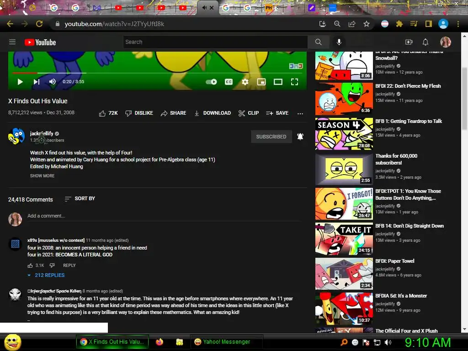Open player settings gear
The image size is (468, 351).
(x=245, y=82)
